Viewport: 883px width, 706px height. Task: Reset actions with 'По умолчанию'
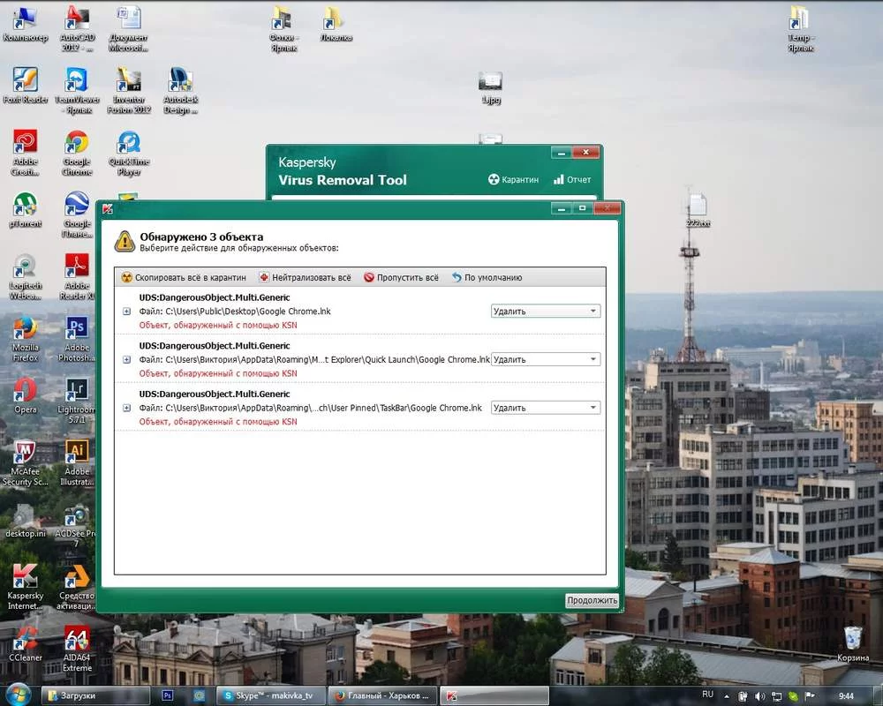[x=487, y=277]
